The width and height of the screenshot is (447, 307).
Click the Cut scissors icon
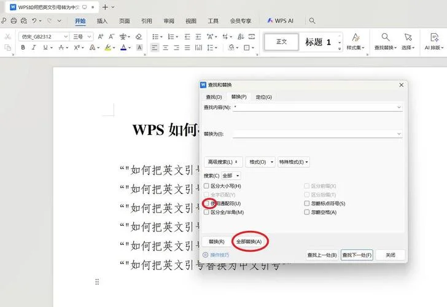point(8,36)
